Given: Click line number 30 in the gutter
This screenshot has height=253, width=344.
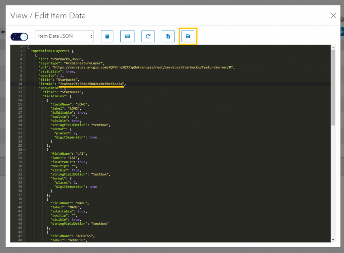Looking at the screenshot, I should pyautogui.click(x=20, y=166).
